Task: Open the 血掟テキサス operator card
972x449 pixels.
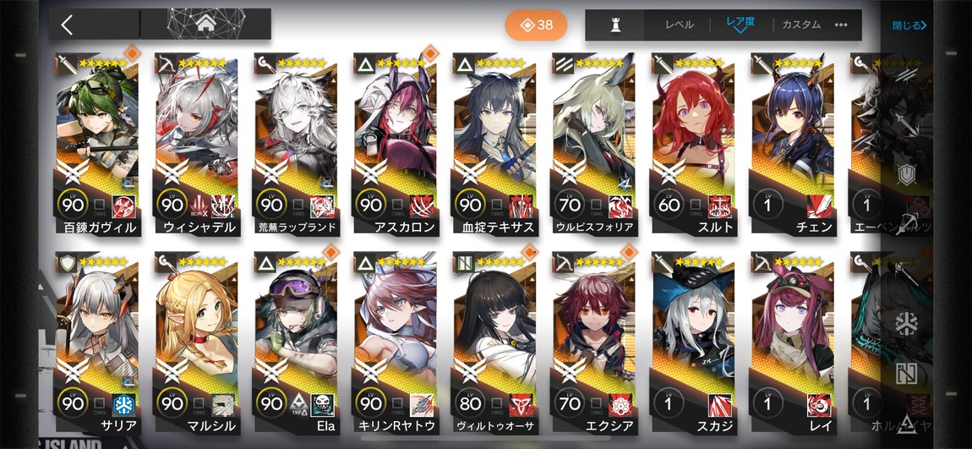Action: (x=494, y=144)
